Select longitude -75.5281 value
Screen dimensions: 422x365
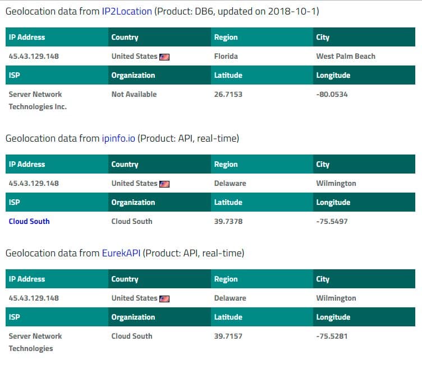pyautogui.click(x=332, y=336)
